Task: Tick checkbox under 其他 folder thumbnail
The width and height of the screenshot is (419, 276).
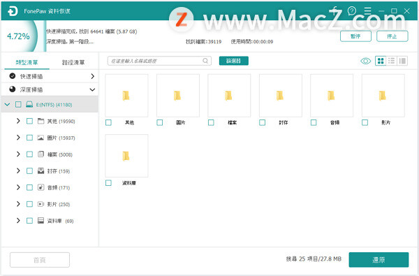Action: click(108, 122)
